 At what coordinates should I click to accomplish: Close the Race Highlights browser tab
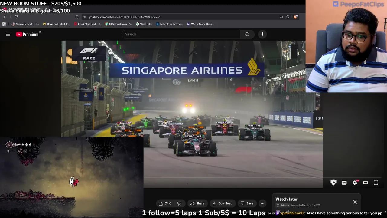click(46, 9)
